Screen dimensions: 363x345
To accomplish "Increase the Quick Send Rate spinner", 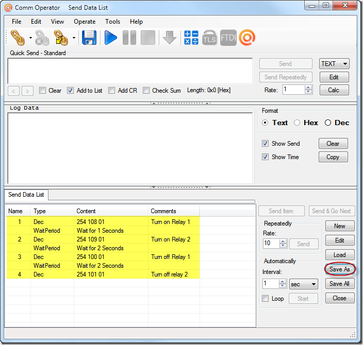I will 308,88.
